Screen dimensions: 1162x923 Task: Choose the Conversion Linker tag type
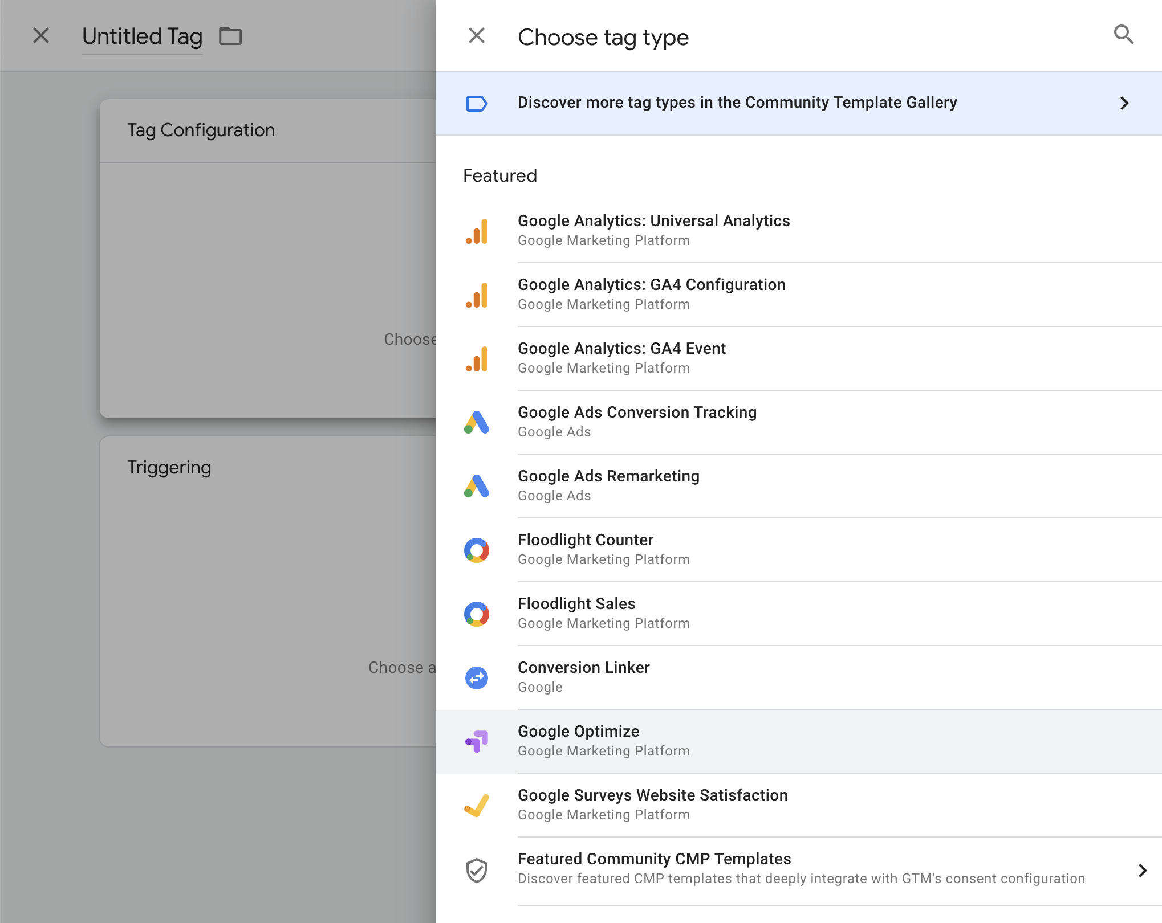point(799,677)
